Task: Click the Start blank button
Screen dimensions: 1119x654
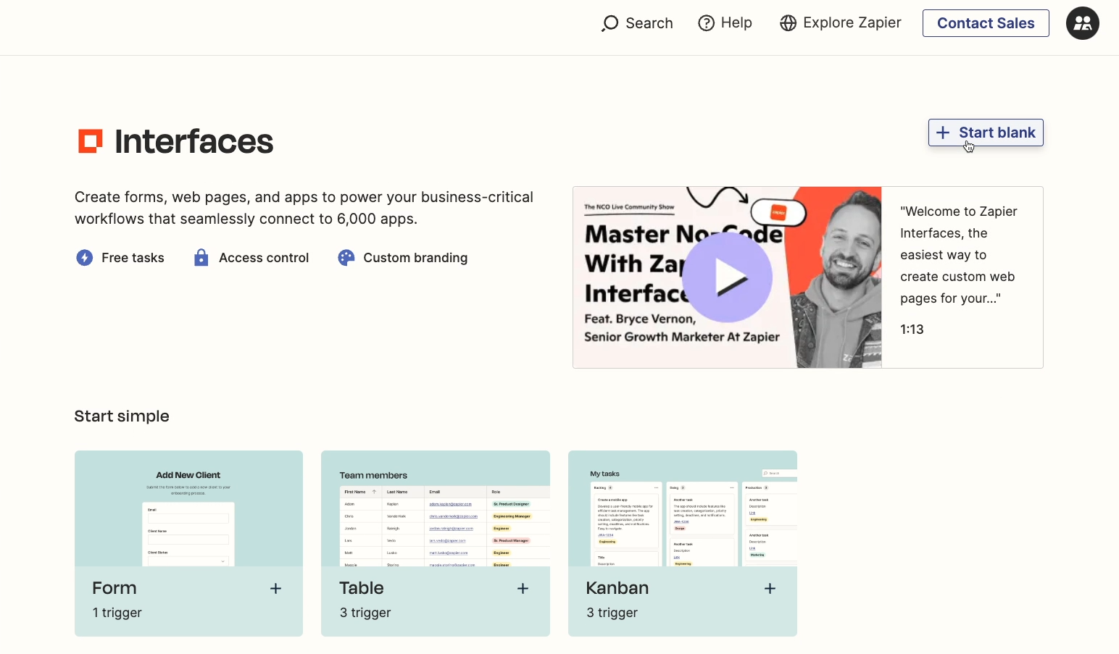Action: 985,133
